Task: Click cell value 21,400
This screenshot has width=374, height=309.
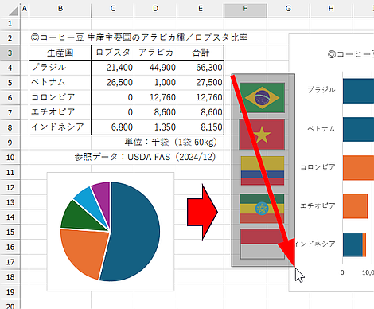Action: point(113,68)
